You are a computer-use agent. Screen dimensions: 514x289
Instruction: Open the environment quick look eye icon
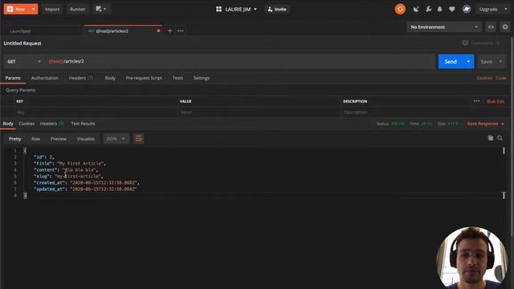(x=491, y=26)
